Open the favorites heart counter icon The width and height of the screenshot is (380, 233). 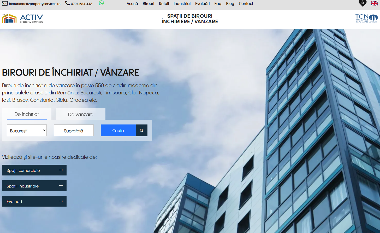point(362,3)
